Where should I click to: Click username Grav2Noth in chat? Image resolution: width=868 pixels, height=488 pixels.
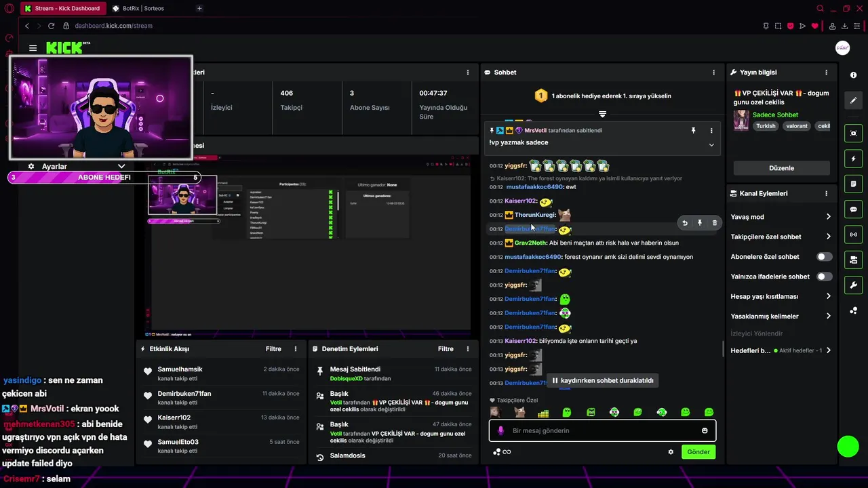click(x=530, y=243)
